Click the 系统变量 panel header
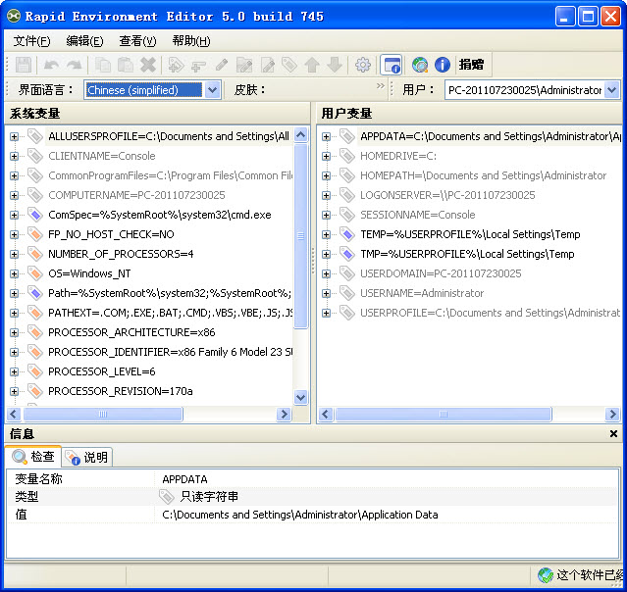 pos(35,114)
